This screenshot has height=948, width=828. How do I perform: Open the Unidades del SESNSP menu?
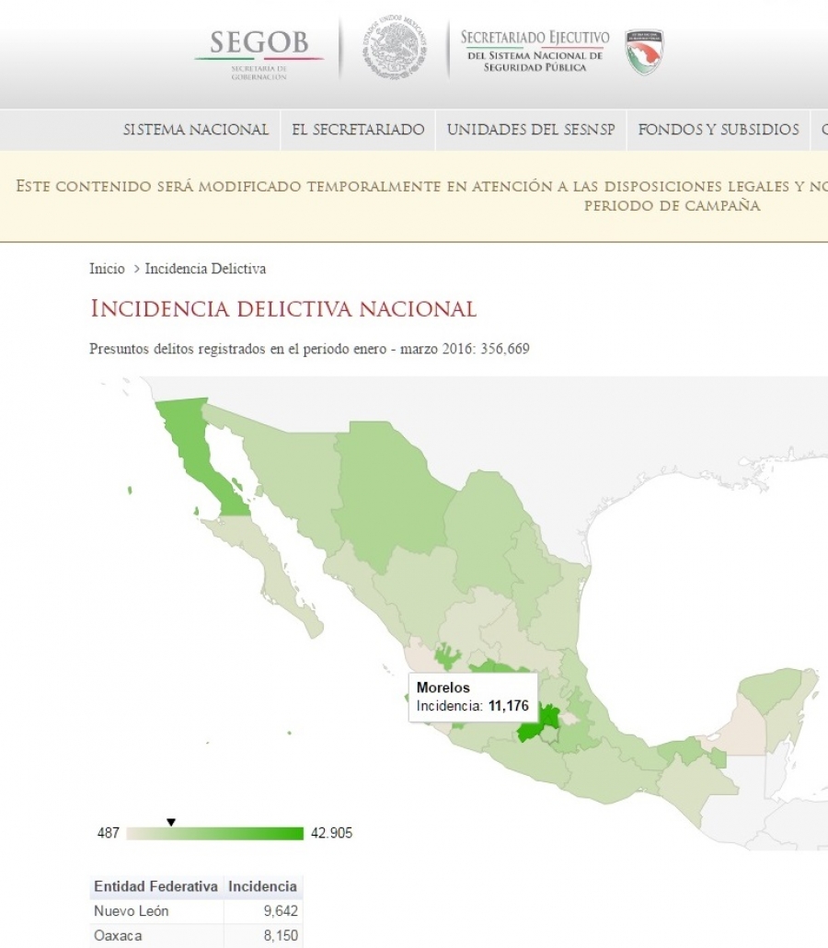531,130
